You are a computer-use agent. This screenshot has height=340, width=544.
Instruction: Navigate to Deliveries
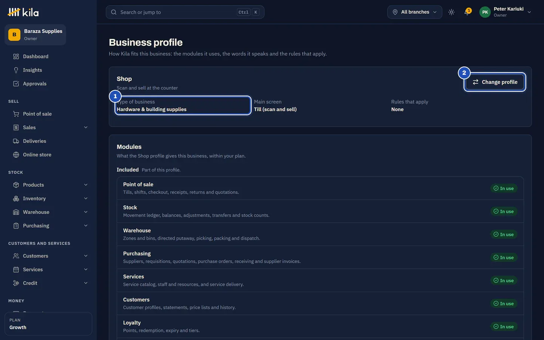click(48, 141)
